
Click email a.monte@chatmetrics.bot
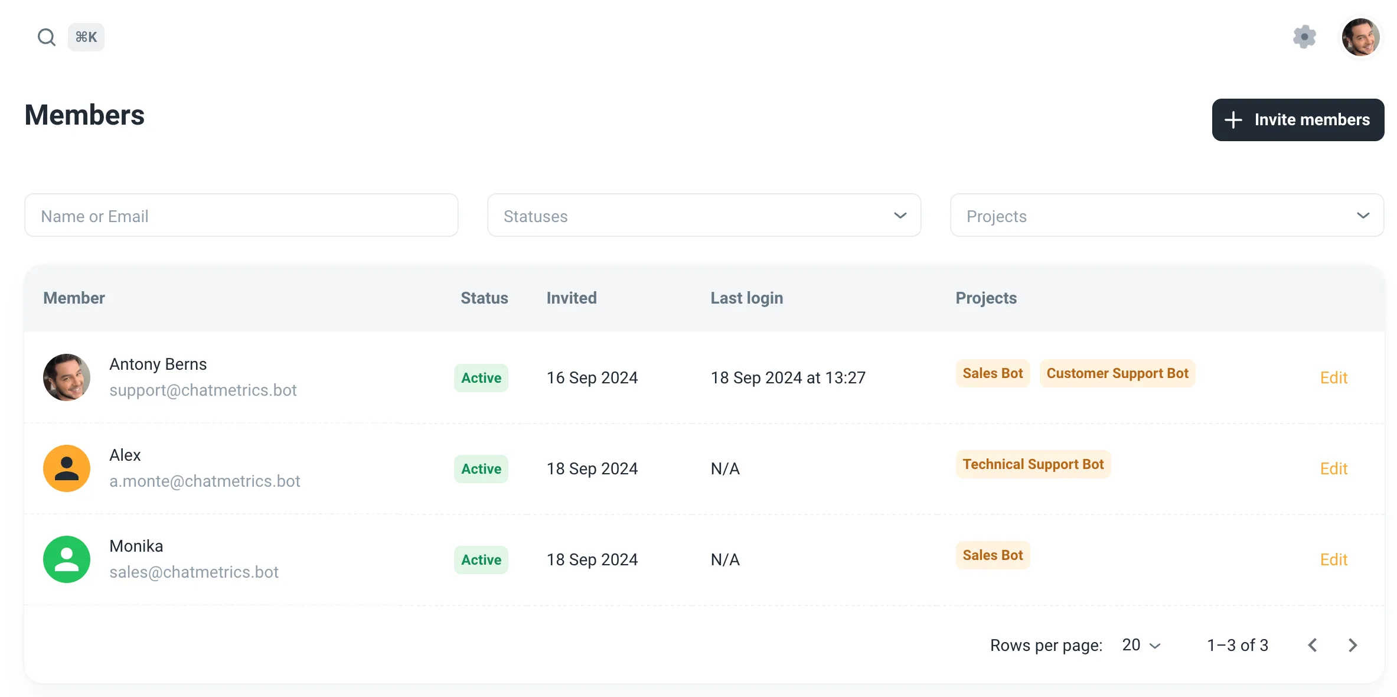[205, 481]
